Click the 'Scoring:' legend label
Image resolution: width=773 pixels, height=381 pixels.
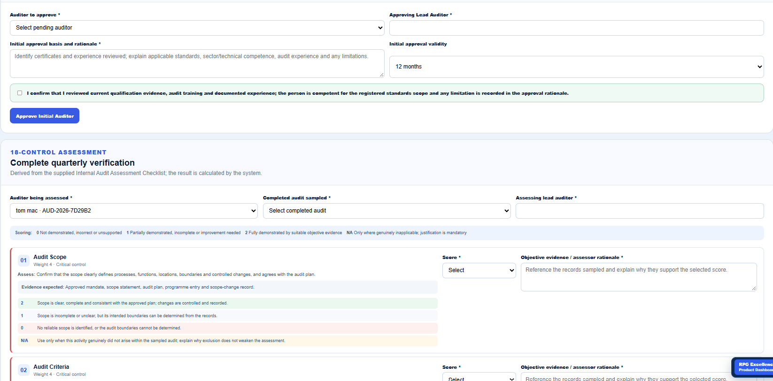click(x=23, y=233)
